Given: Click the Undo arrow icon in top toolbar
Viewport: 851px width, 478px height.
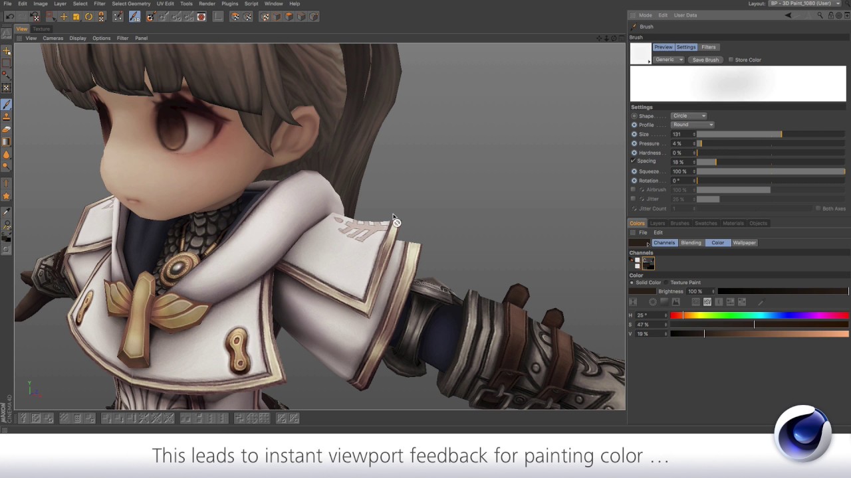Looking at the screenshot, I should [10, 17].
